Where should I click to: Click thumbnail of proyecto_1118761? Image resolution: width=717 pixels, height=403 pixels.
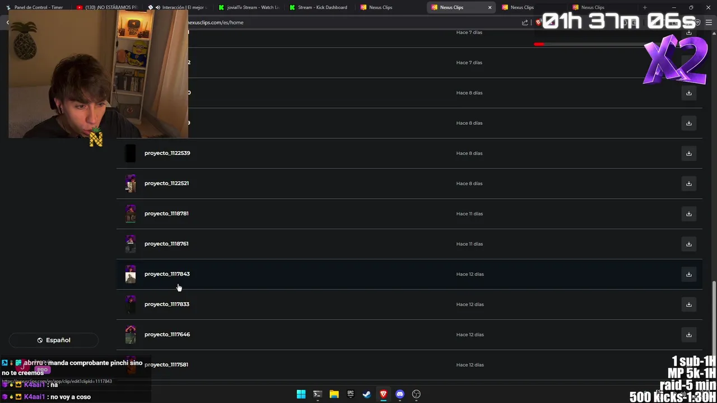click(131, 244)
